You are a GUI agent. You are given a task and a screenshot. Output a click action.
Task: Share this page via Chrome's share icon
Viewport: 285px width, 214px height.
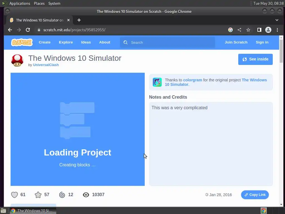[x=239, y=30]
